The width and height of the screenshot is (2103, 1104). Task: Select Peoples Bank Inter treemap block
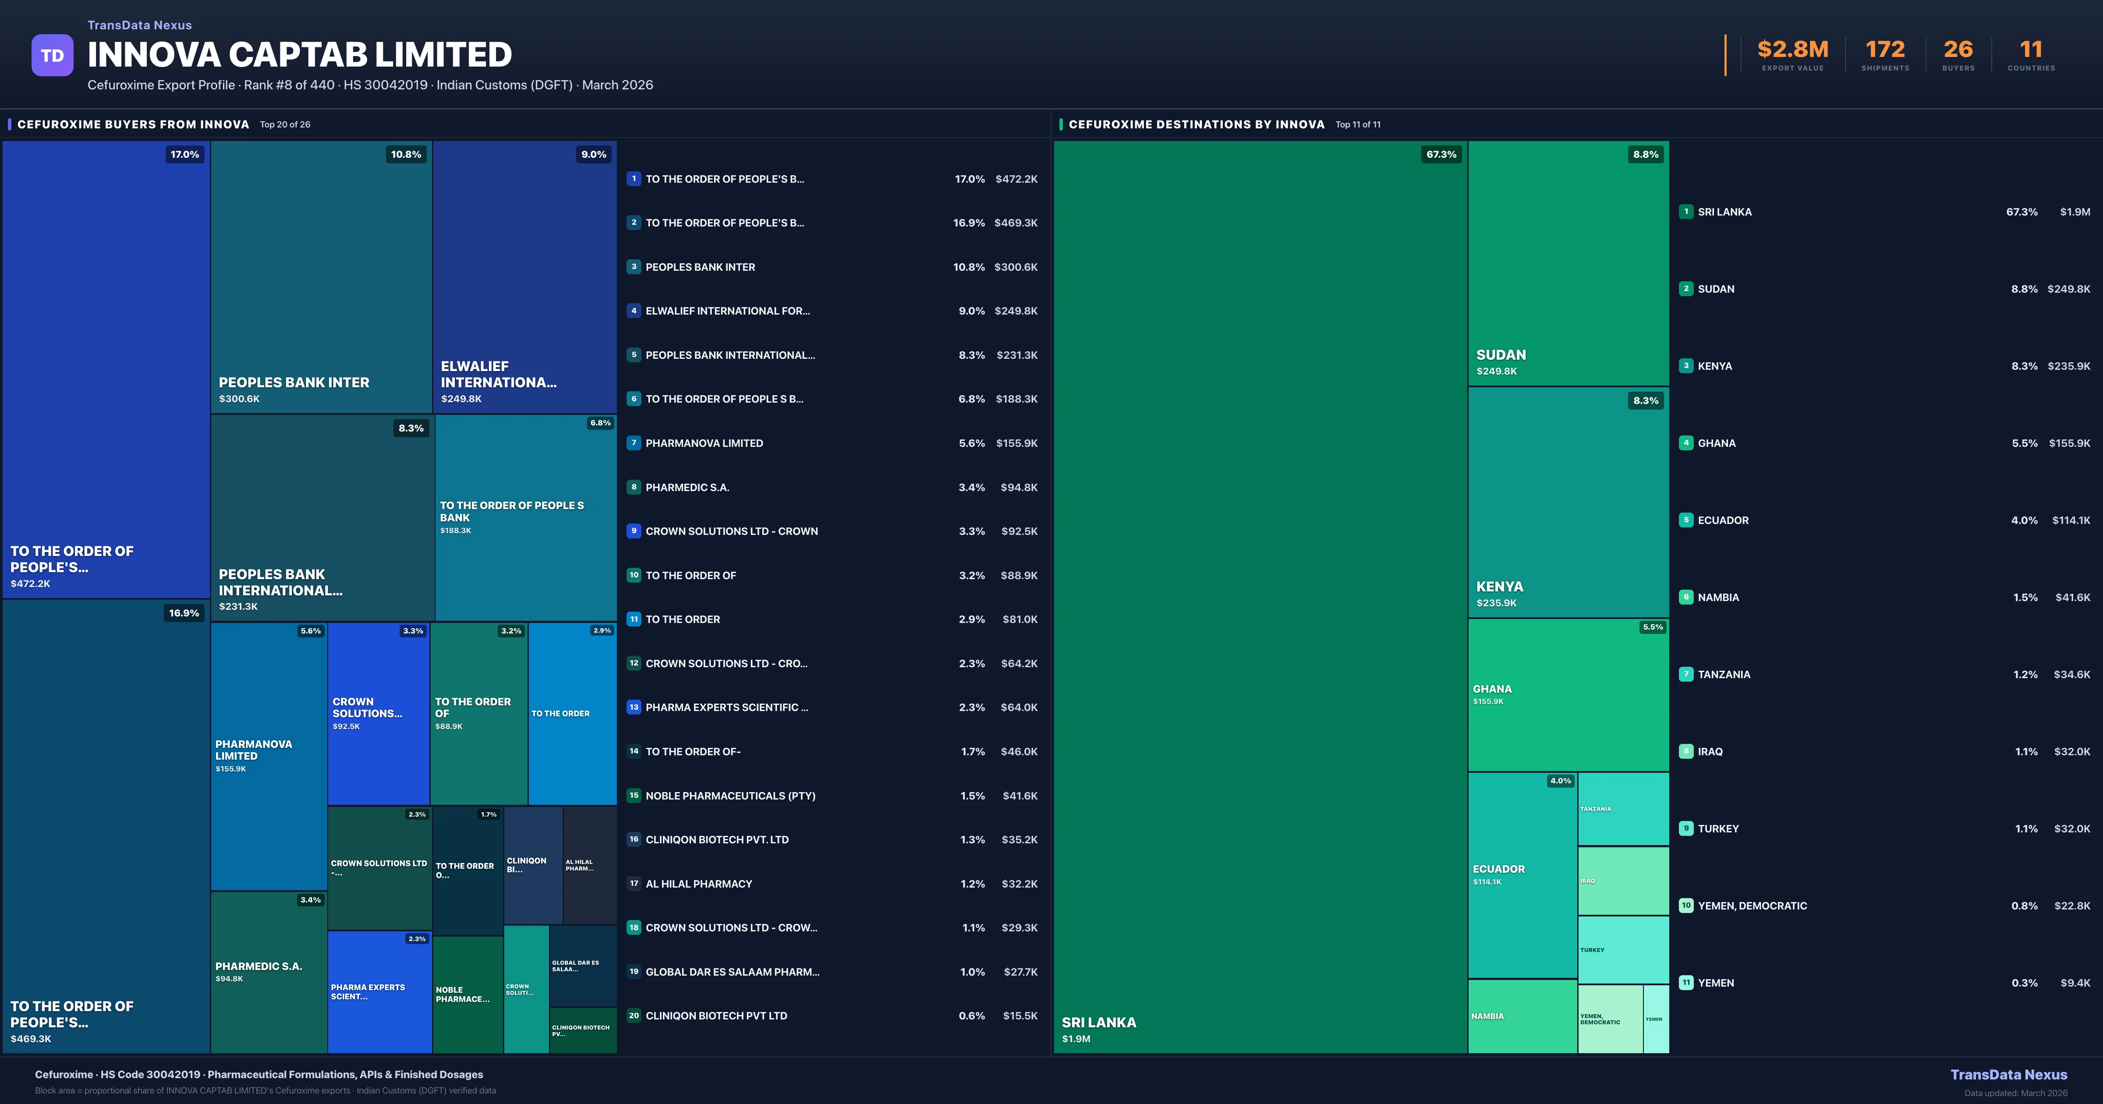pos(321,276)
